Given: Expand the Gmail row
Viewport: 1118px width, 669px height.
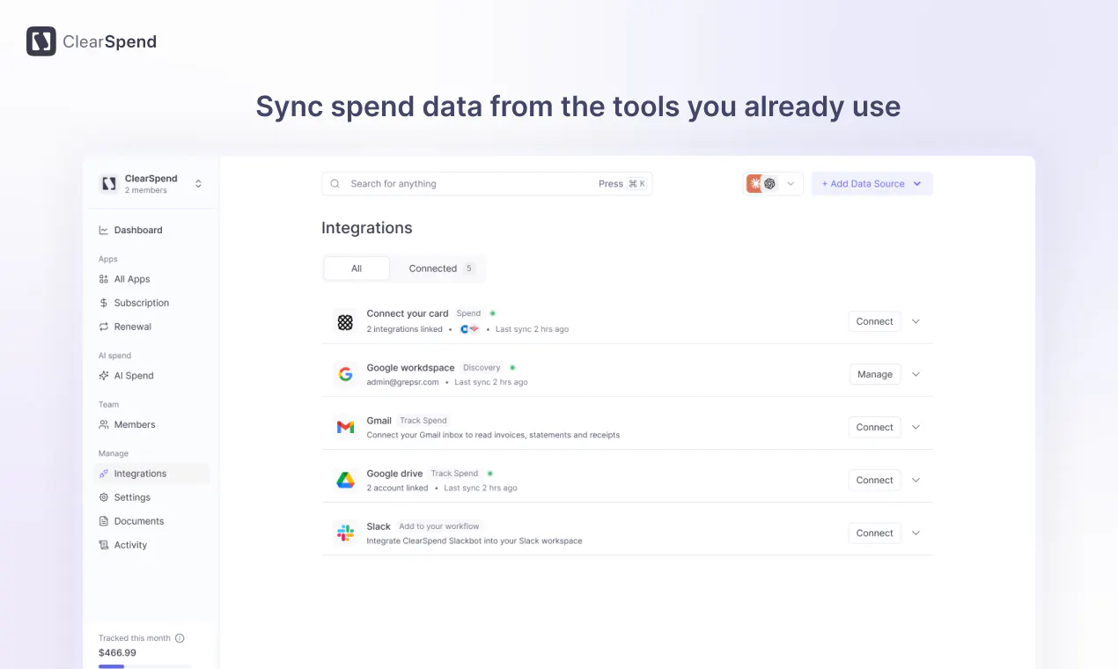Looking at the screenshot, I should click(x=916, y=427).
